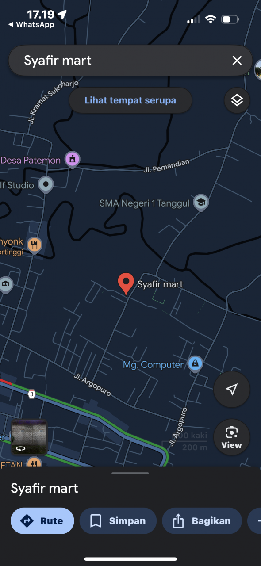The height and width of the screenshot is (566, 261).
Task: Open the map layers button
Action: (x=237, y=100)
